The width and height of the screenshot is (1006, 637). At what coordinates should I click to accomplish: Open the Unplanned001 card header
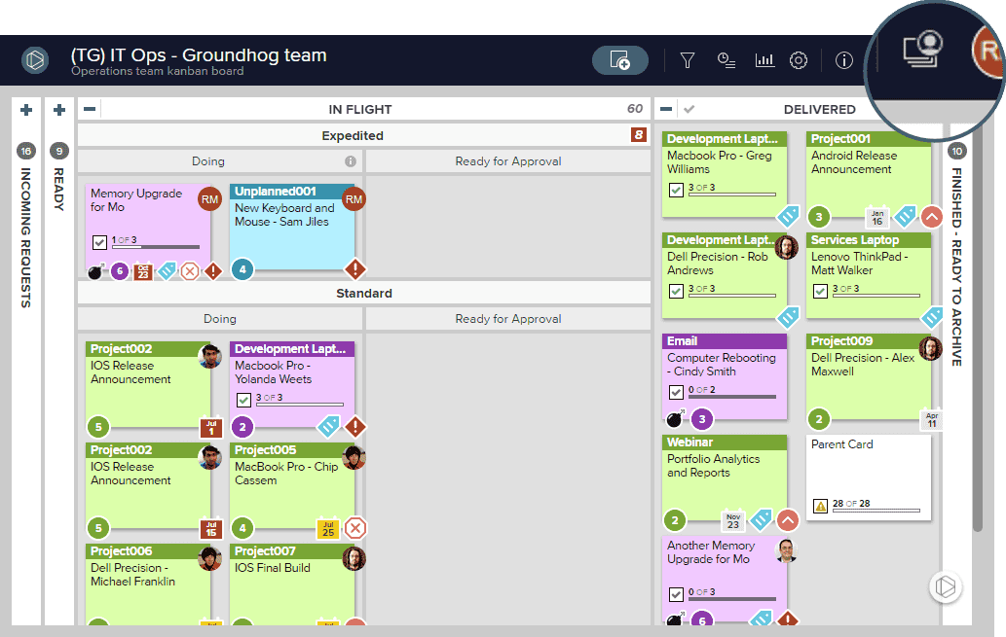292,191
